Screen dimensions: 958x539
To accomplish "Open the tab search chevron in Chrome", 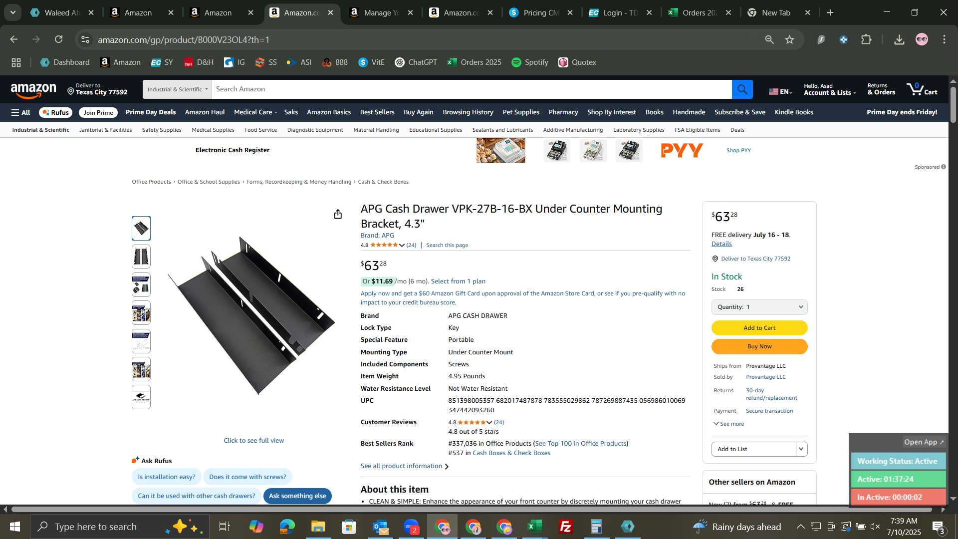I will coord(13,12).
